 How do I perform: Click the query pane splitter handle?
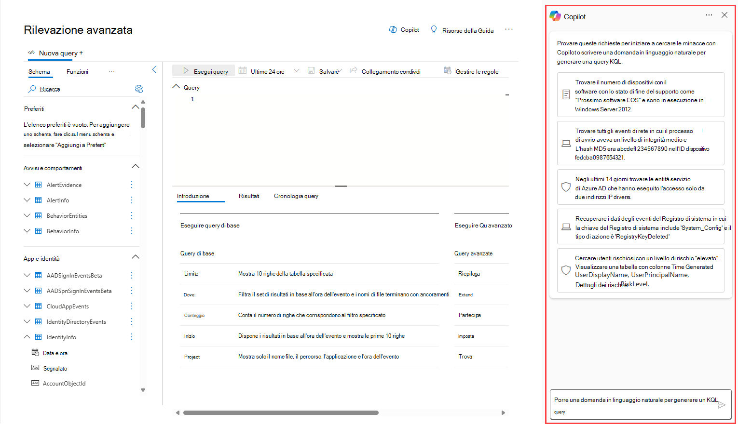click(341, 186)
